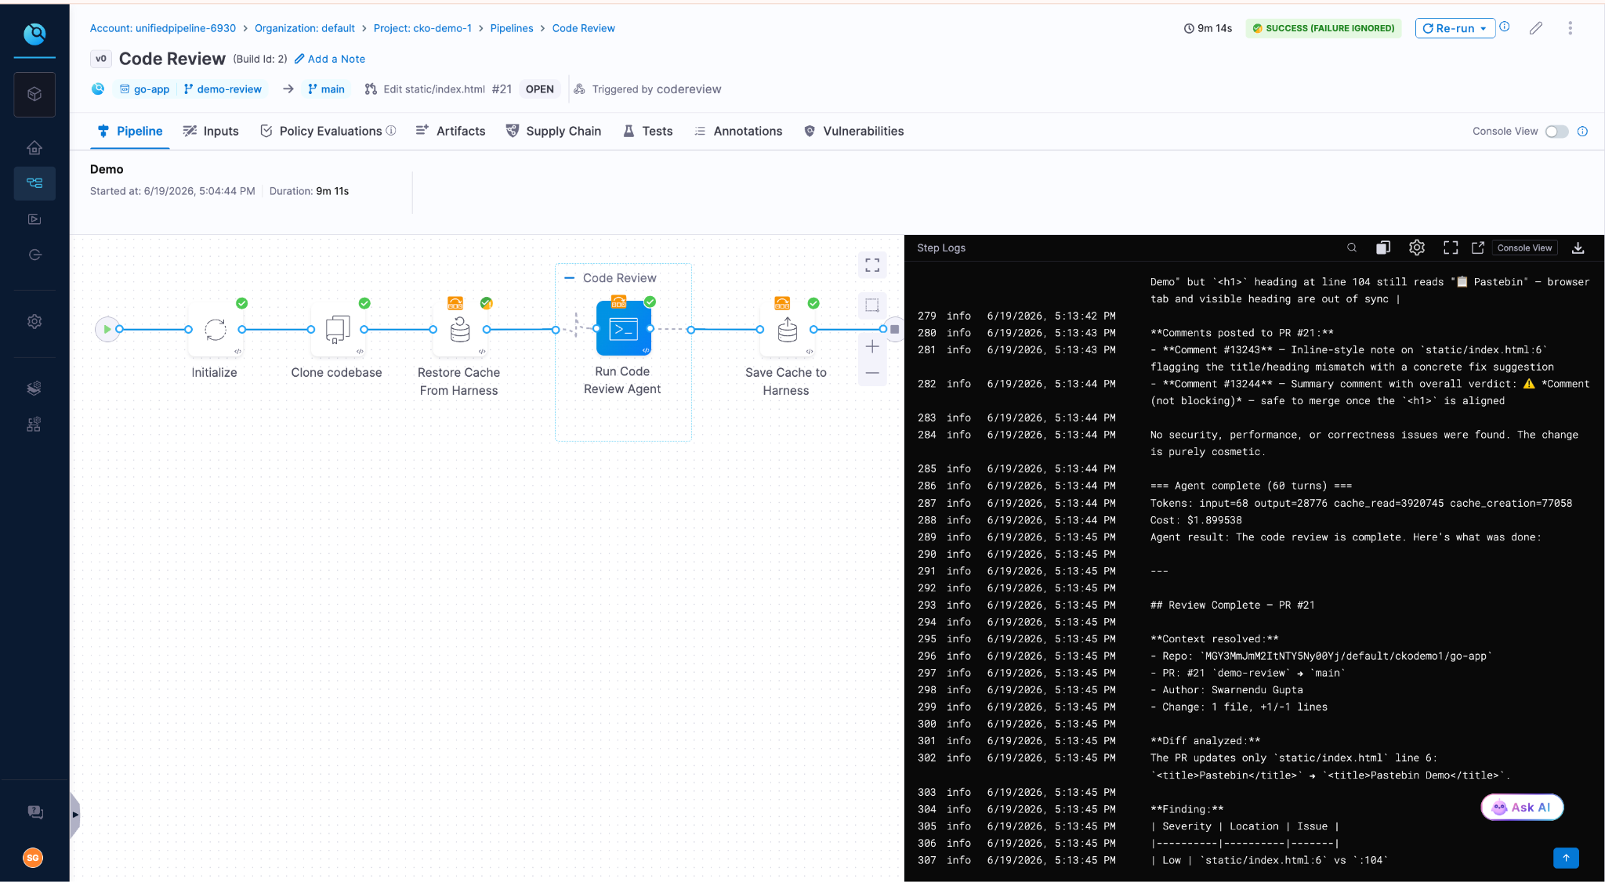Go to the Home sidebar icon
Image resolution: width=1605 pixels, height=882 pixels.
tap(34, 147)
